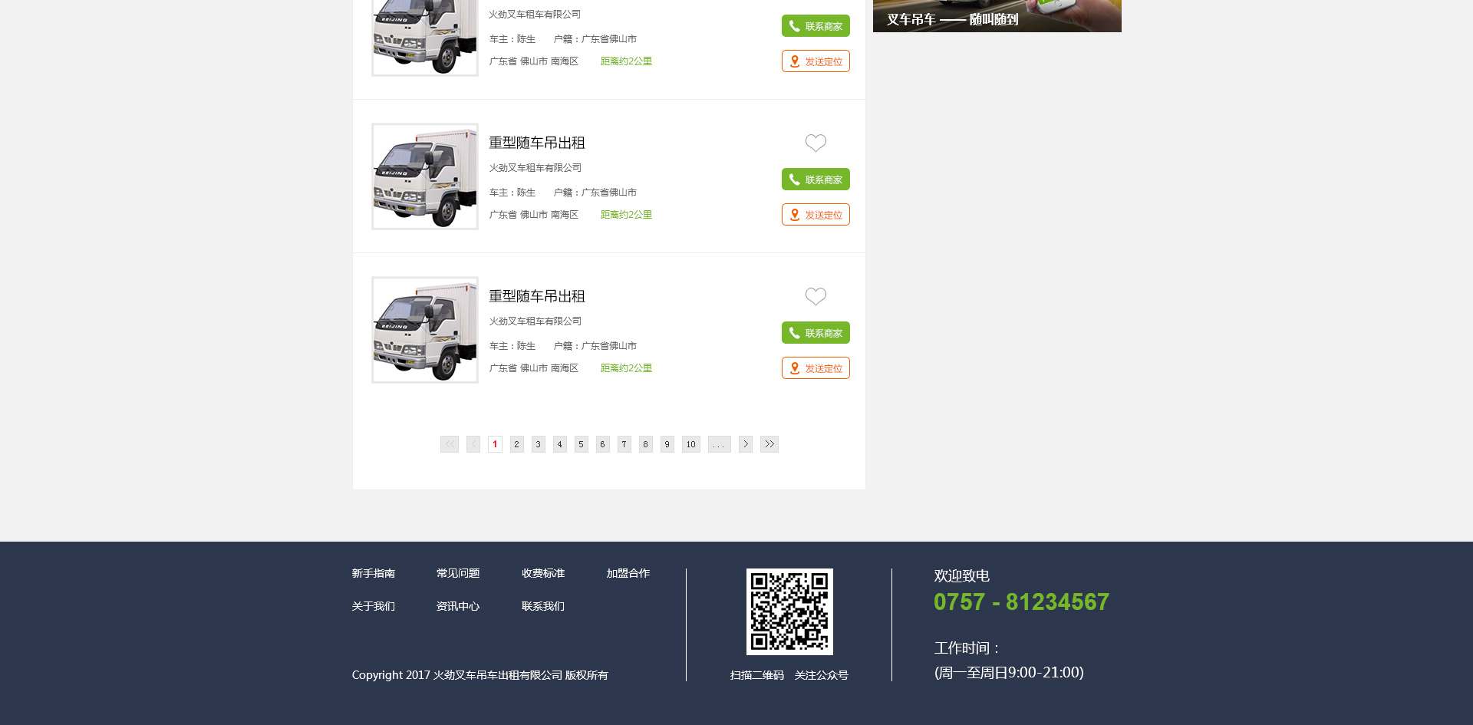The height and width of the screenshot is (725, 1473).
Task: Open the last listing title 重型随车吊出租
Action: tap(537, 296)
